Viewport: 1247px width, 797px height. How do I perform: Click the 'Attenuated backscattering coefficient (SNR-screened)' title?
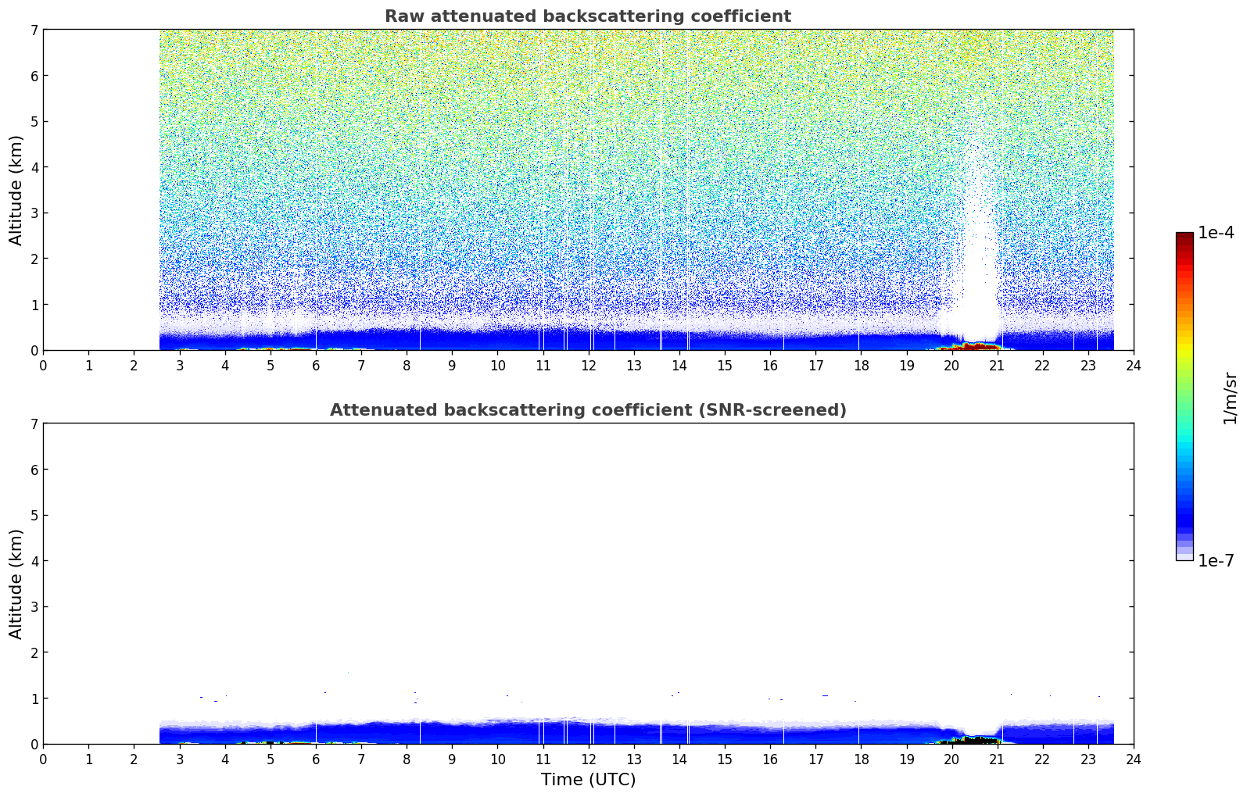tap(588, 410)
